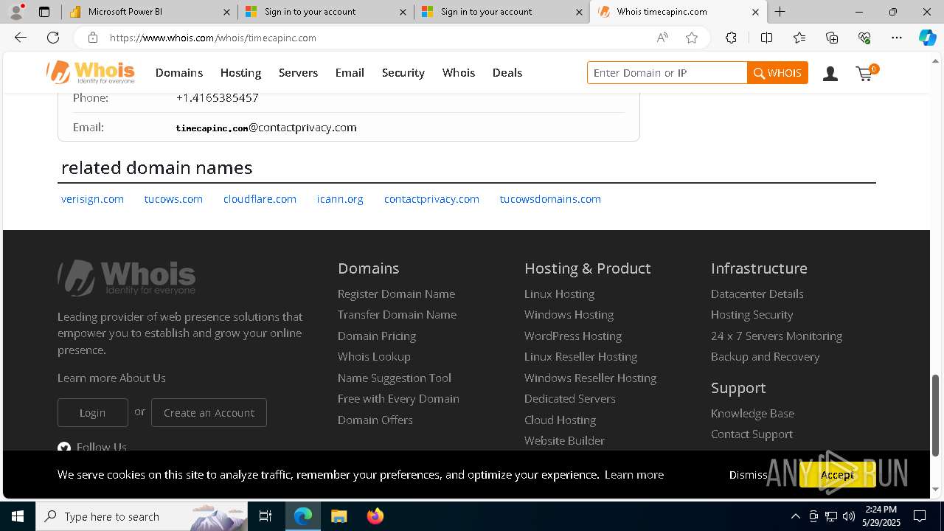Image resolution: width=944 pixels, height=531 pixels.
Task: Open the Twitter Follow Us icon
Action: pyautogui.click(x=64, y=447)
